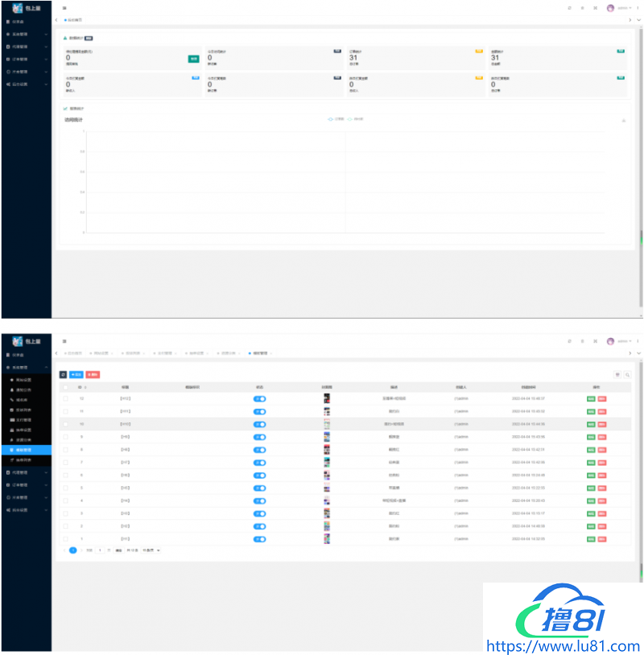Click the fullscreen icon in the top header
Viewport: 644px width, 655px height.
[595, 7]
